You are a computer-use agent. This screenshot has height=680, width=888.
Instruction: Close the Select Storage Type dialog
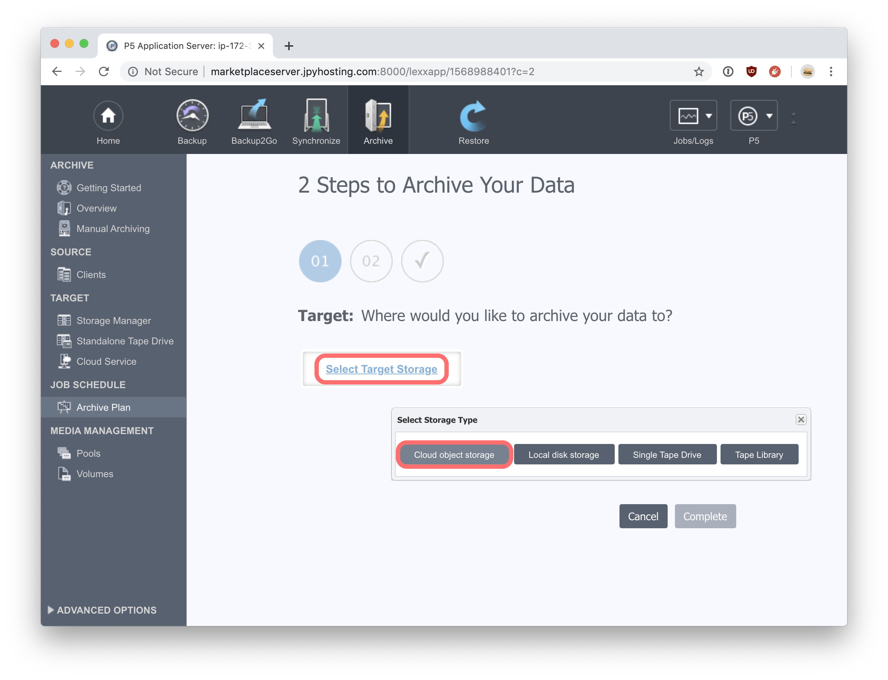800,419
